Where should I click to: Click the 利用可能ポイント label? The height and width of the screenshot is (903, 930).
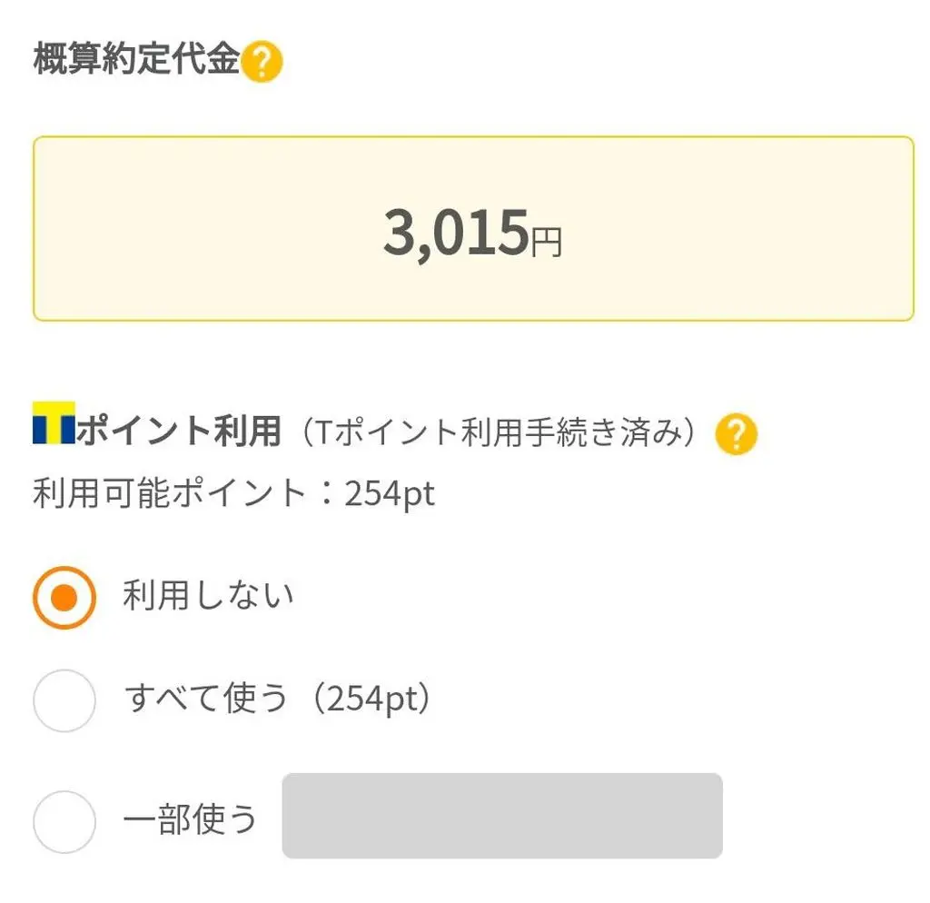tap(170, 492)
